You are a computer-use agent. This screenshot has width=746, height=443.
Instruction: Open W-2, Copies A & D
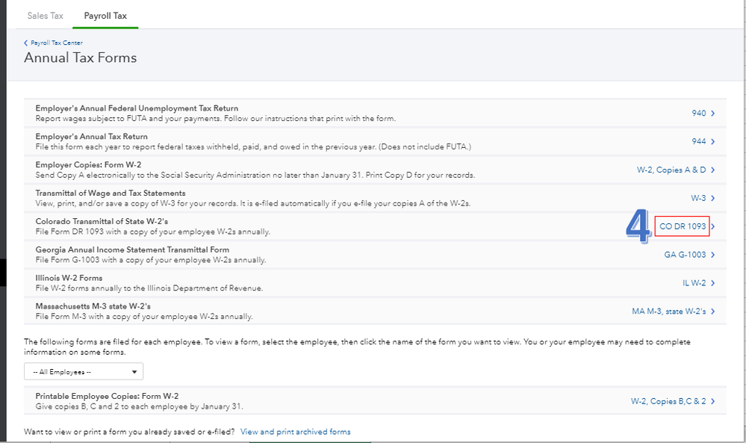(x=671, y=170)
